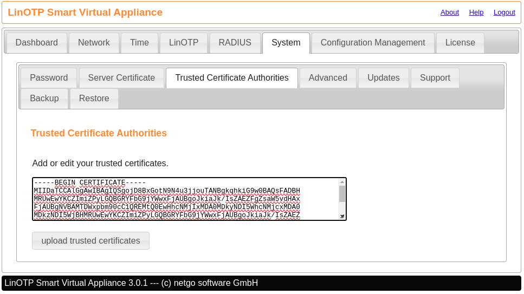This screenshot has width=524, height=294.
Task: Switch to the Advanced sub-tab
Action: point(328,78)
